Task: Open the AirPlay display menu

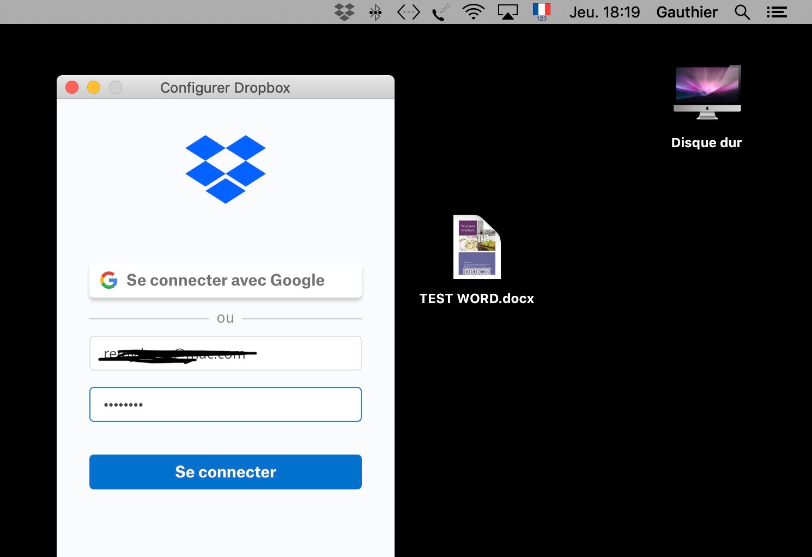Action: [x=508, y=12]
